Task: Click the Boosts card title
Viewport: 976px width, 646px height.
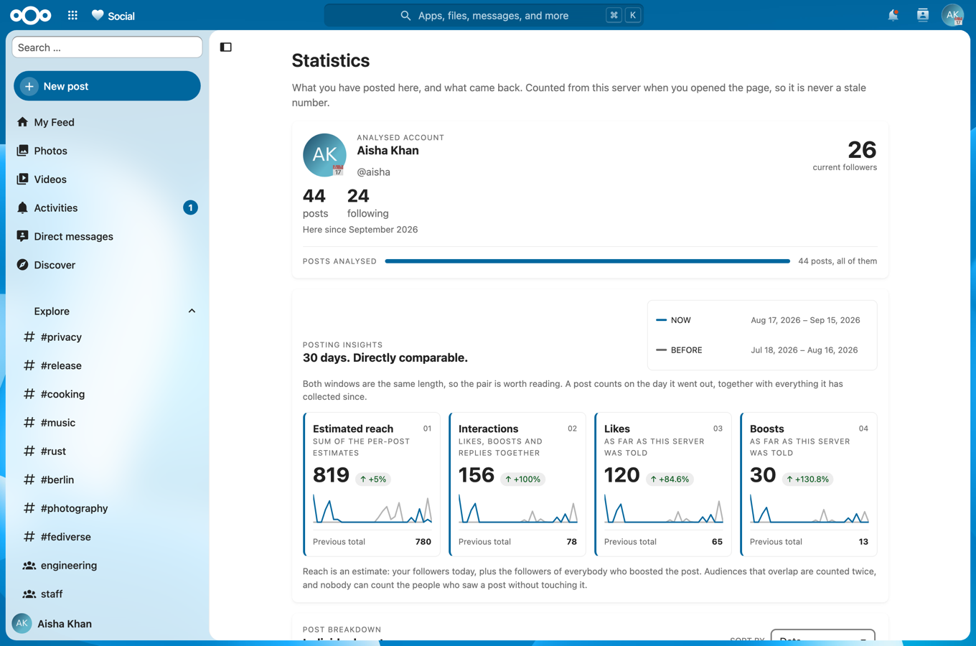Action: click(x=767, y=429)
